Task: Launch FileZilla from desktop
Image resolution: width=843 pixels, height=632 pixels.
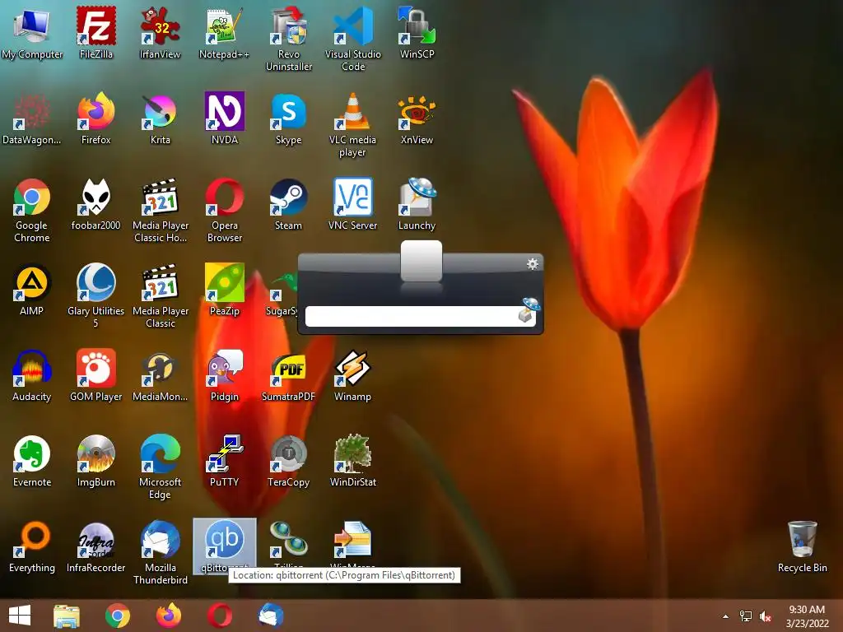Action: tap(96, 33)
